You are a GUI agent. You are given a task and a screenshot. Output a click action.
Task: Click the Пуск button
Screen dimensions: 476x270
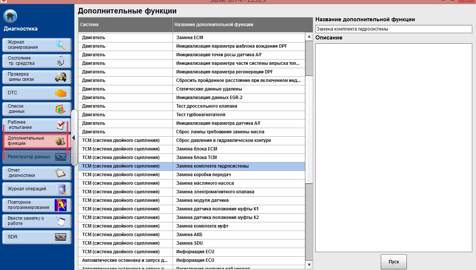tap(394, 261)
